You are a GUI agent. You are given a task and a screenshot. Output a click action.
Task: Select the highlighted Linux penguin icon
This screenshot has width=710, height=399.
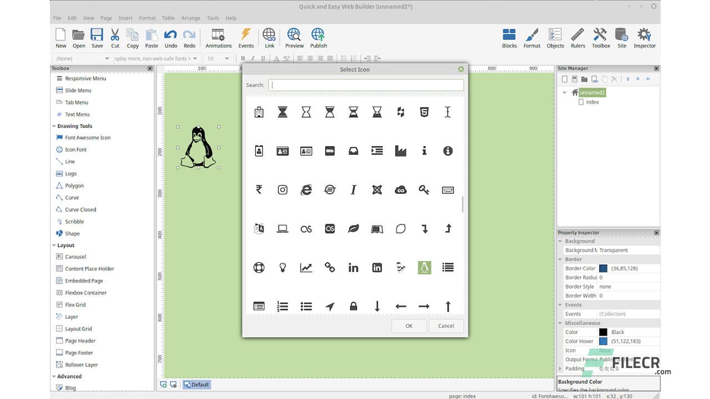(x=424, y=267)
